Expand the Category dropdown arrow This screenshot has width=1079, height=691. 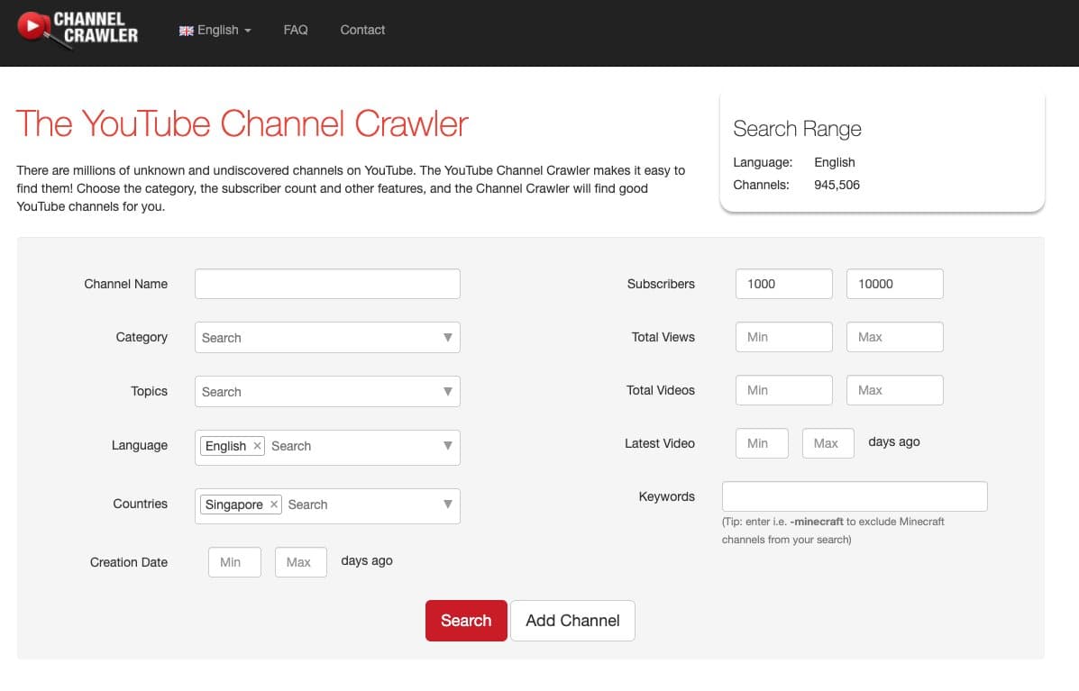(x=447, y=338)
